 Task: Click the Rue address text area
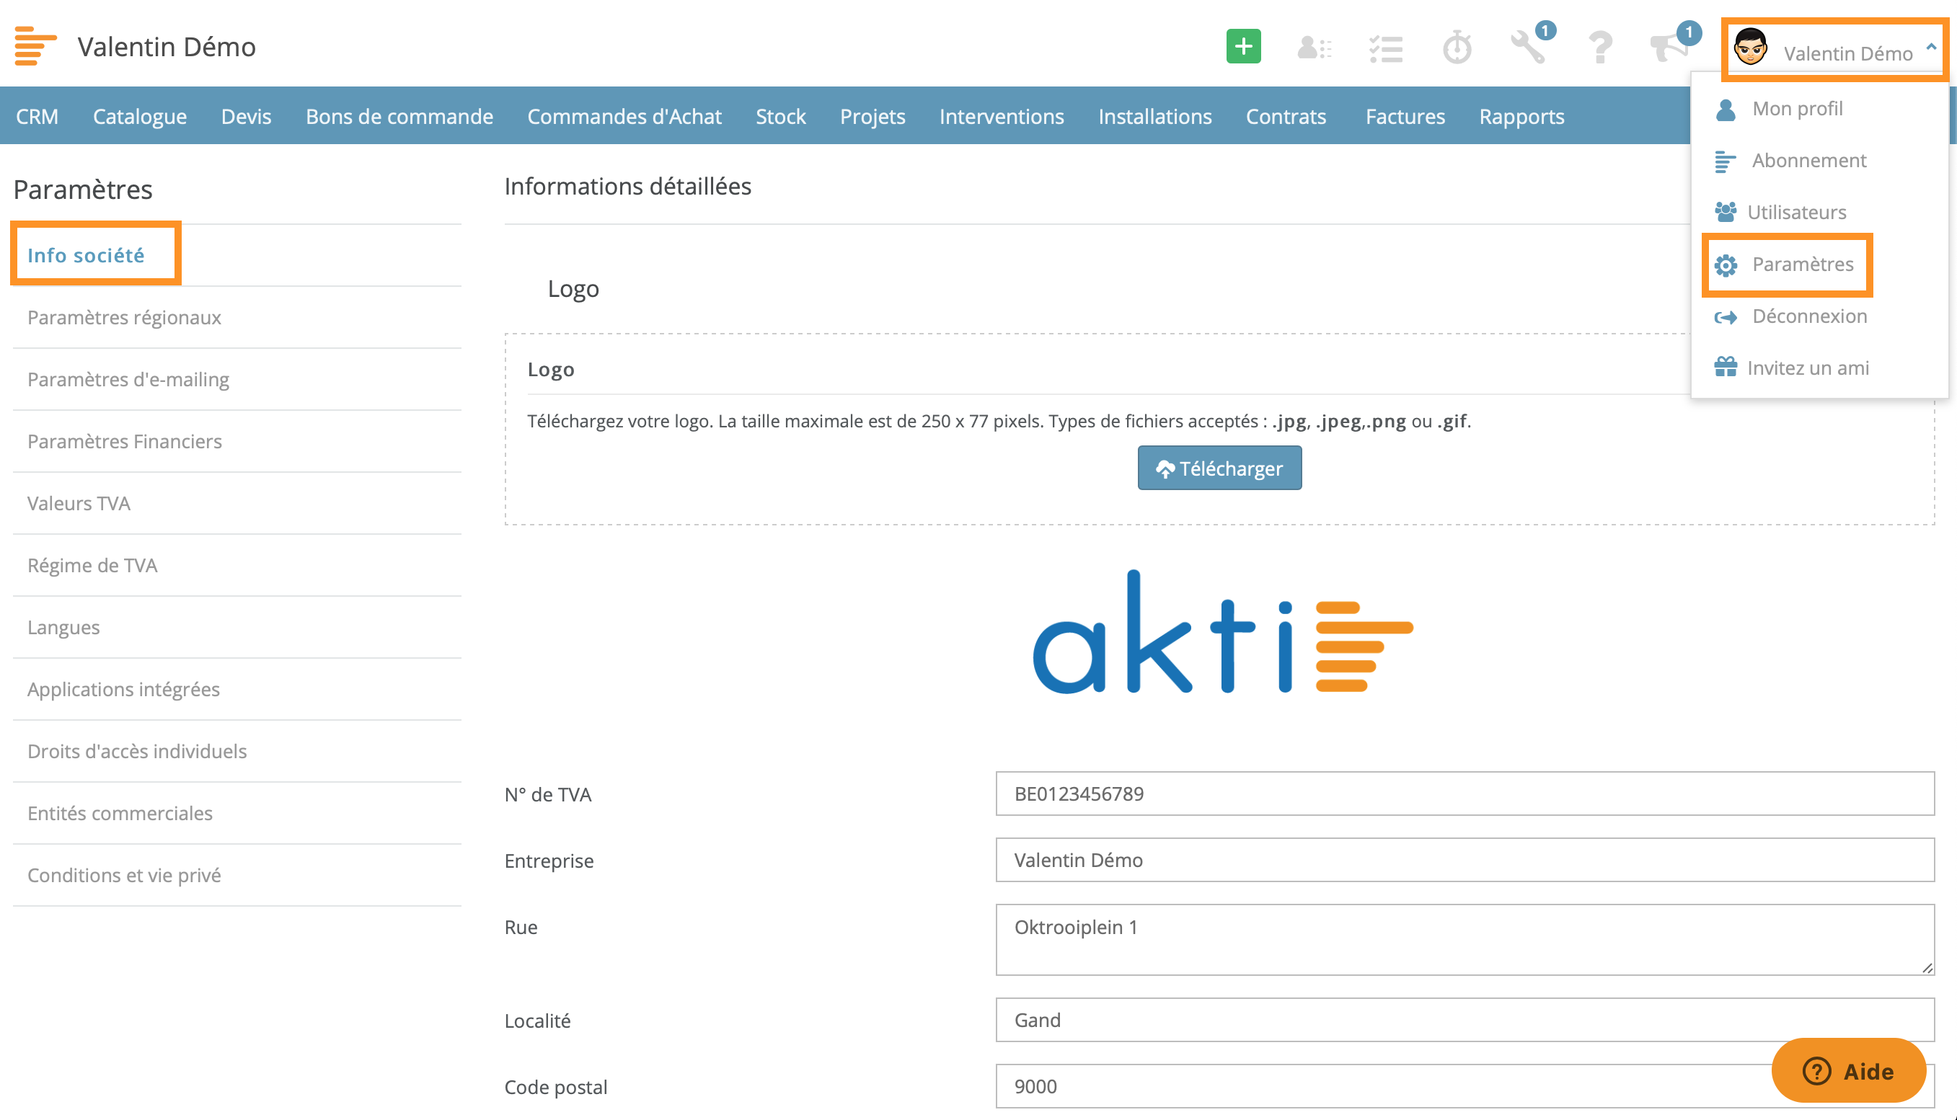1465,939
